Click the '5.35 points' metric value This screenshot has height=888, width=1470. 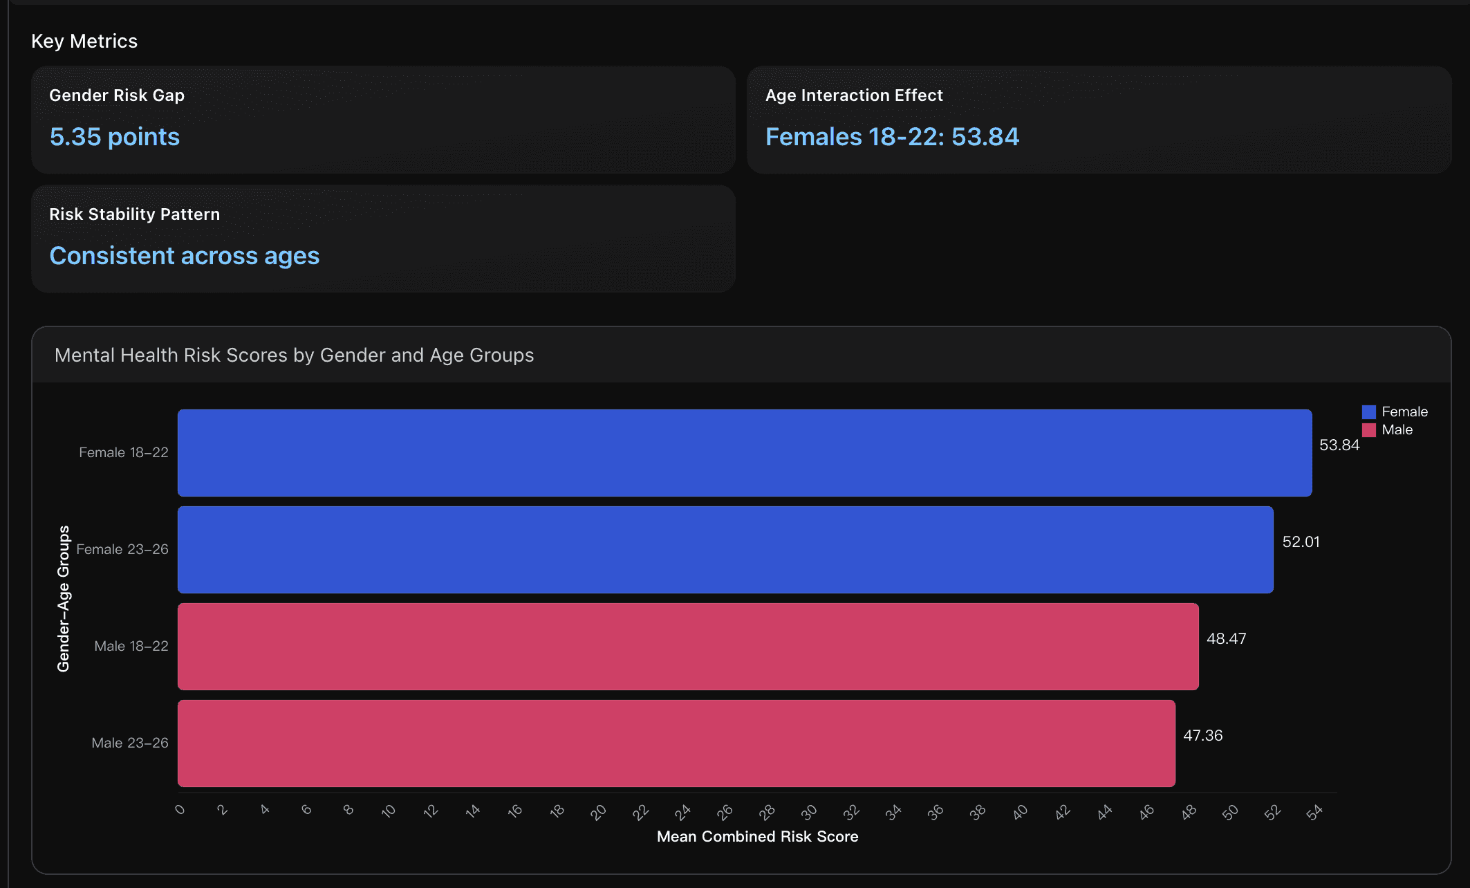pyautogui.click(x=115, y=137)
